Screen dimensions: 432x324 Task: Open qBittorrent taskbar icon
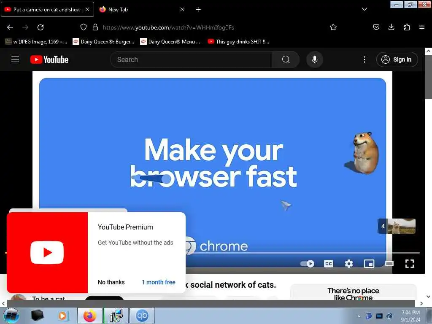tap(142, 316)
